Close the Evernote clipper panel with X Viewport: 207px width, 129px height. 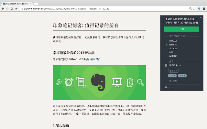coord(201,18)
